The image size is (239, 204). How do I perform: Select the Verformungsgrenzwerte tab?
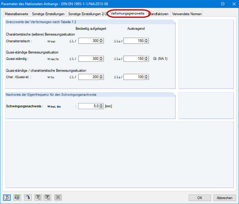pos(127,13)
